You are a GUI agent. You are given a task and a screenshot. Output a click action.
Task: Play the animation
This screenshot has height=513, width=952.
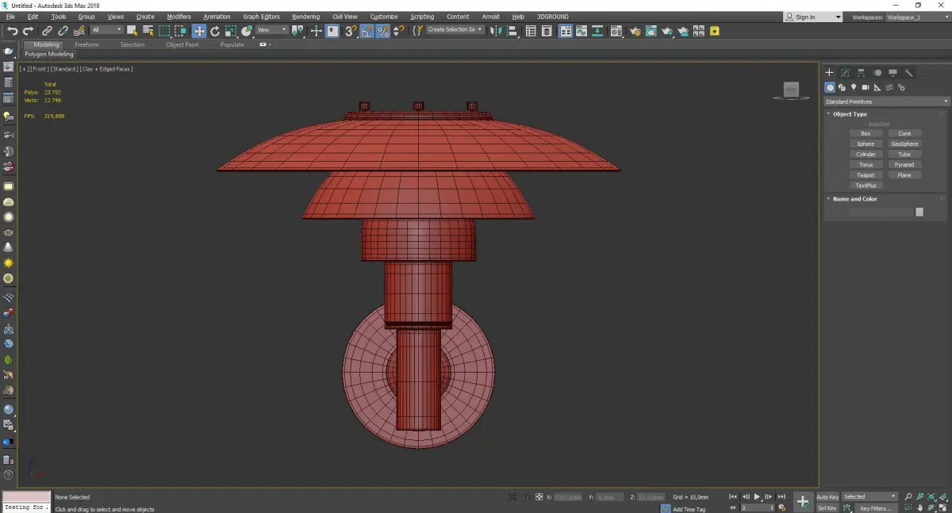tap(757, 497)
